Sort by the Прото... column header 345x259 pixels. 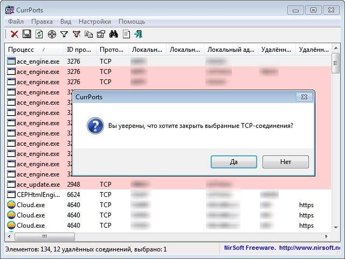tap(113, 50)
